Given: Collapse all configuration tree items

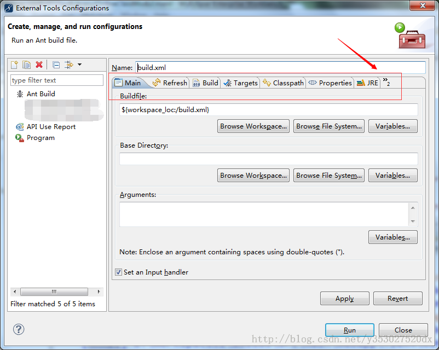Looking at the screenshot, I should point(56,65).
